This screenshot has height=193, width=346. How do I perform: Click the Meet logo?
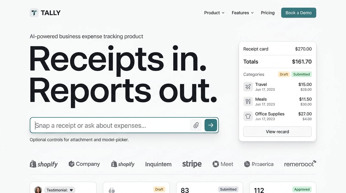(223, 164)
